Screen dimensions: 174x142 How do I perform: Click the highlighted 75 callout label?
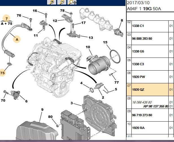pyautogui.click(x=3, y=73)
